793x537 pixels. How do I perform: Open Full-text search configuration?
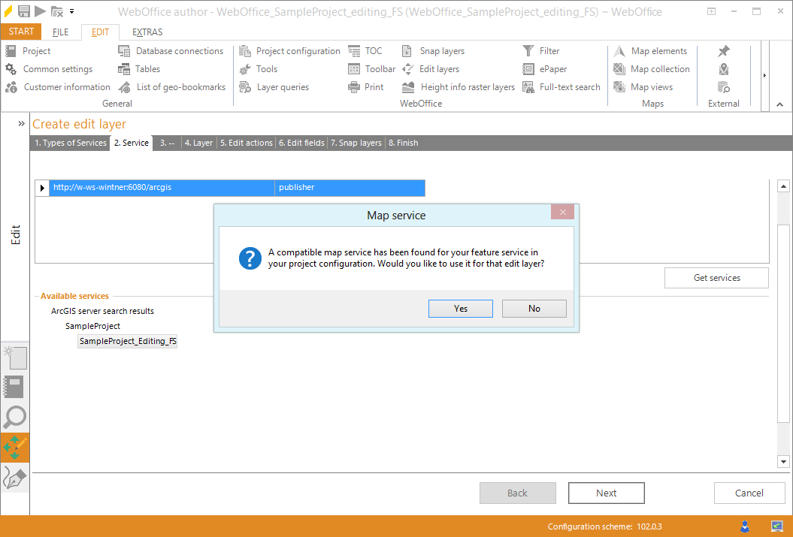pyautogui.click(x=568, y=86)
